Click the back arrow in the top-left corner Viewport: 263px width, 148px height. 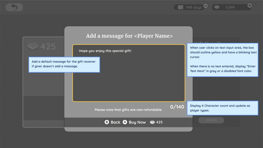tap(14, 7)
